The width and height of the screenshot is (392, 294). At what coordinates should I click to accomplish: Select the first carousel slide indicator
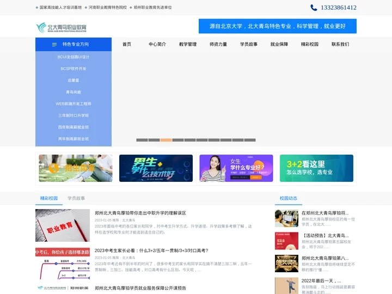click(x=142, y=140)
